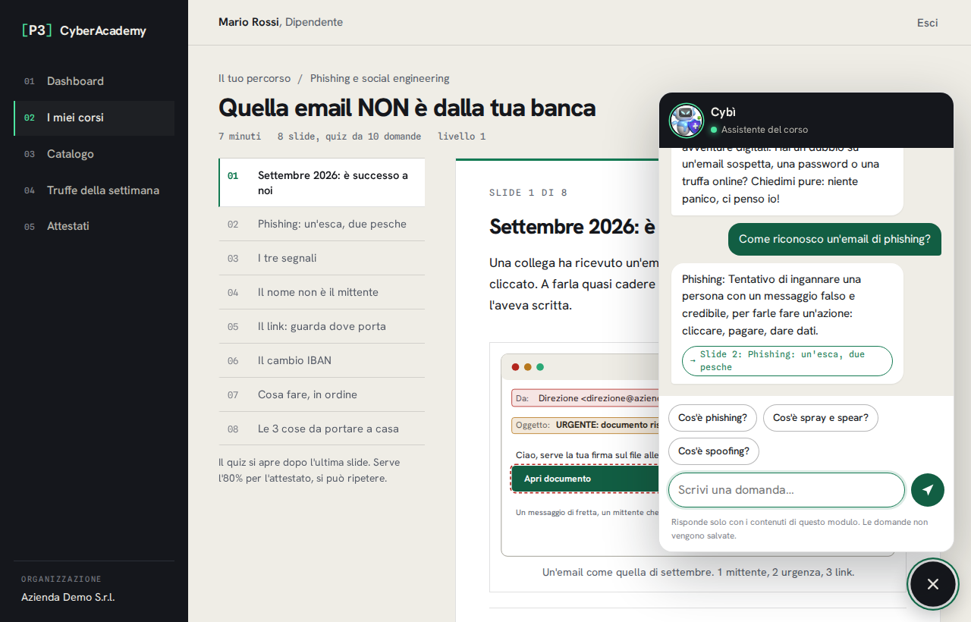The height and width of the screenshot is (622, 971).
Task: Open Attestati in the sidebar
Action: [94, 226]
